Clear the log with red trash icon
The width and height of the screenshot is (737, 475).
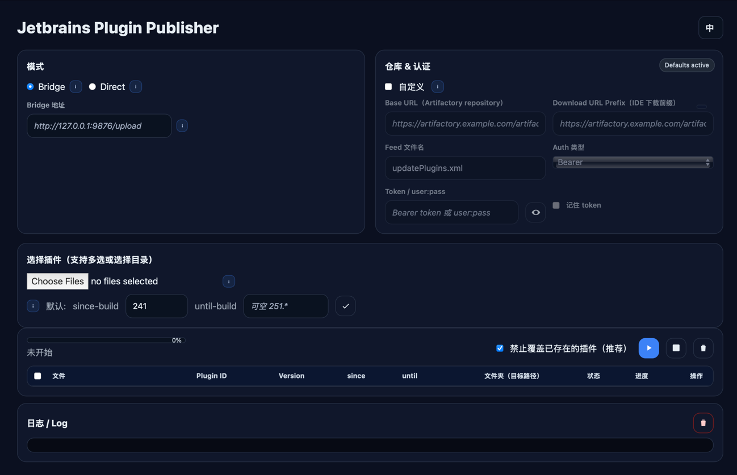pyautogui.click(x=703, y=423)
